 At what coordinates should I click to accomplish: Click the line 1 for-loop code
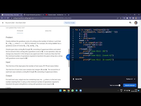tap(92, 30)
